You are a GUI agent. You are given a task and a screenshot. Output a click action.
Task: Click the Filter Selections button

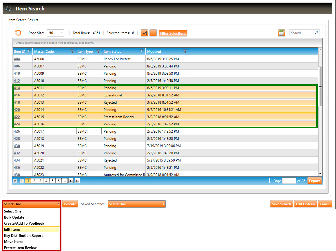(x=173, y=33)
